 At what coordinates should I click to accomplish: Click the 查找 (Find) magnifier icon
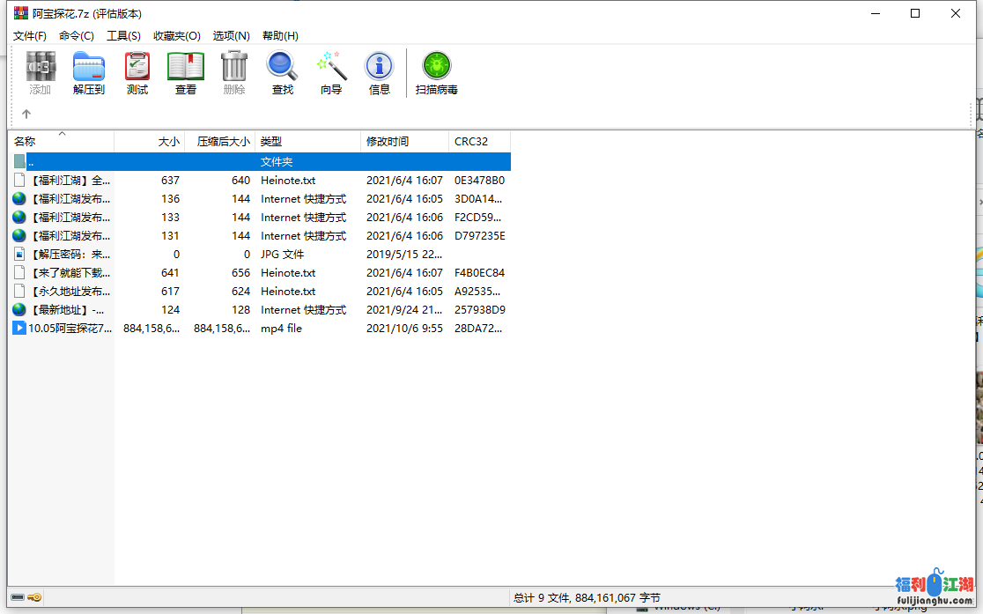click(x=282, y=72)
